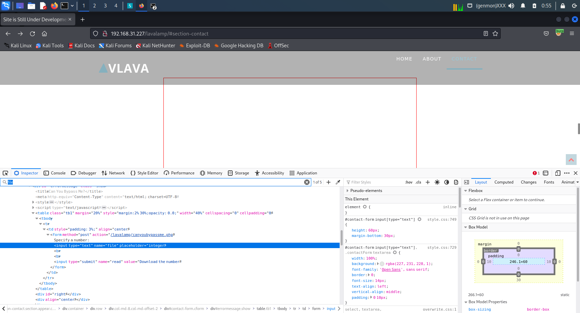Pick an element with the inspector picker

click(x=5, y=173)
